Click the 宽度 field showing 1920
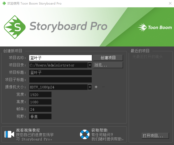Screen dimensions: 174x145 coord(40,94)
